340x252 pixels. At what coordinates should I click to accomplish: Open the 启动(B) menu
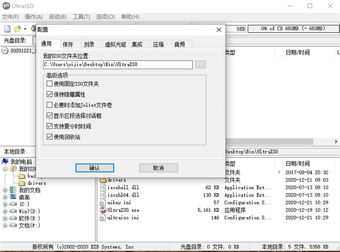click(x=57, y=16)
